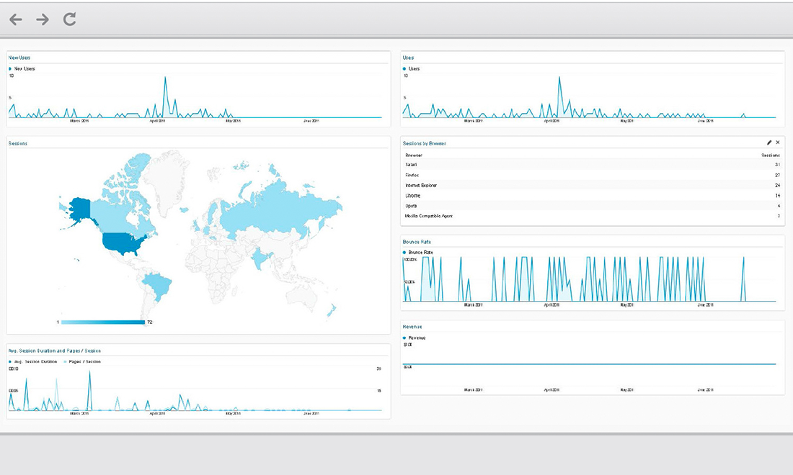Click the New Users legend marker icon

tap(9, 68)
